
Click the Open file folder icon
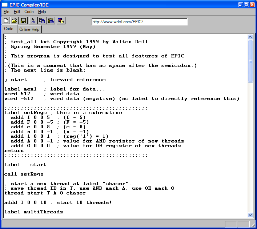[15, 21]
